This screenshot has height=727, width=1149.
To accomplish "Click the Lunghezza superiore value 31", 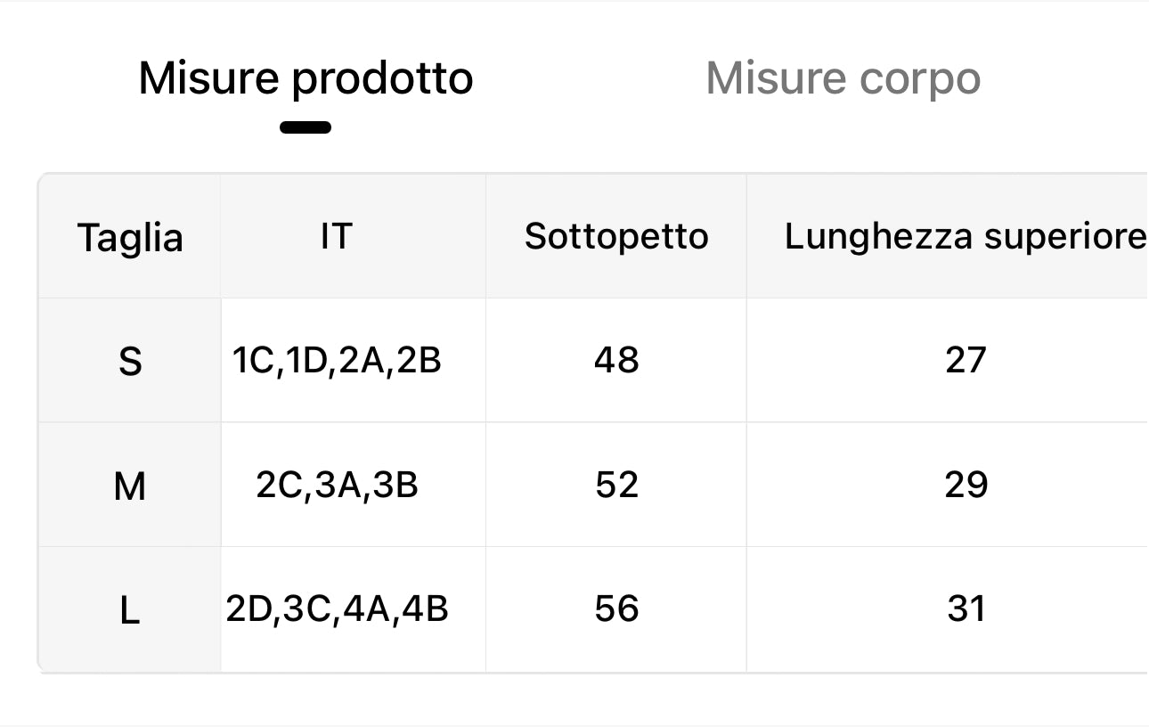I will (966, 609).
